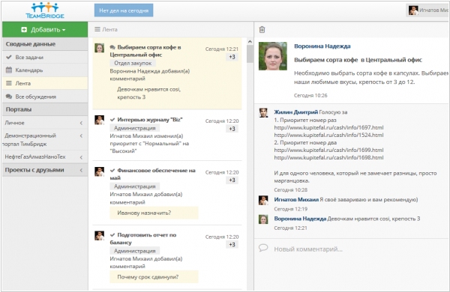Click the hamburger icon in Лента header
The width and height of the screenshot is (450, 292).
point(97,29)
